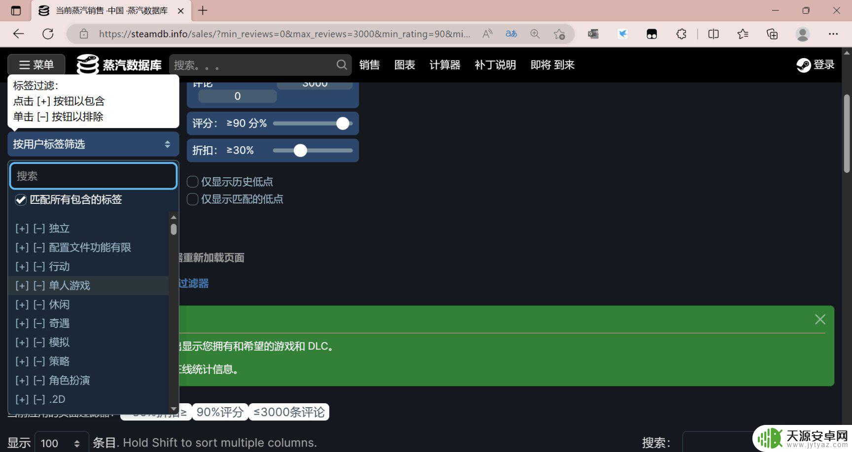Click scroll-up arrow of tag list

click(x=174, y=217)
